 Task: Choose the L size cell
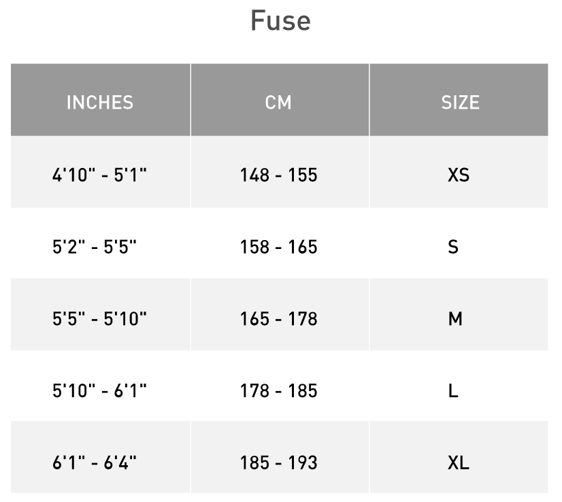[x=453, y=390]
